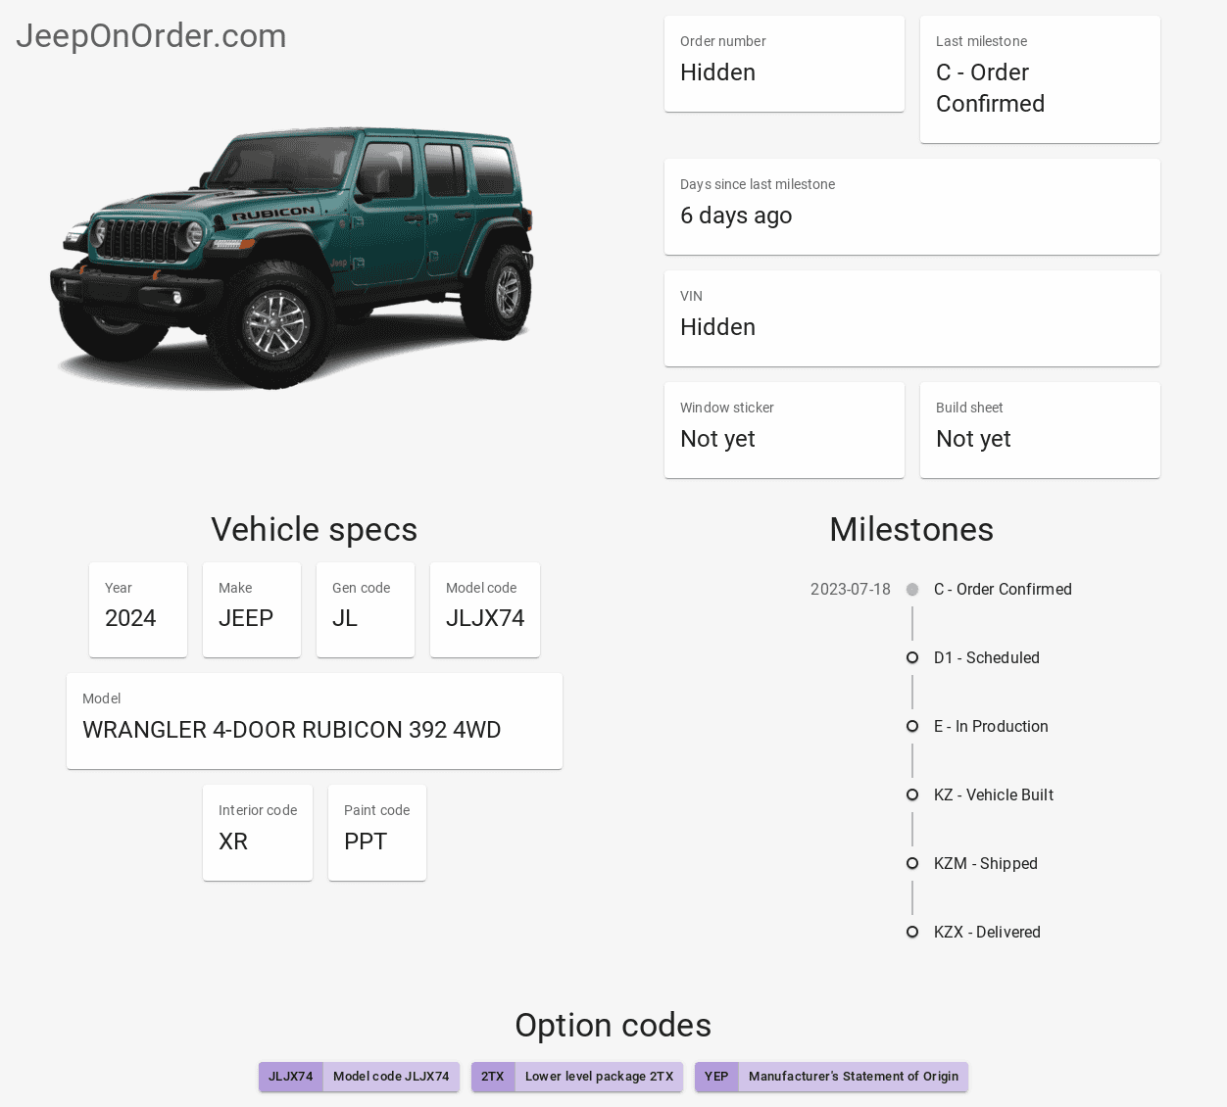Image resolution: width=1227 pixels, height=1107 pixels.
Task: Click the D1 - Scheduled milestone label
Action: point(987,658)
